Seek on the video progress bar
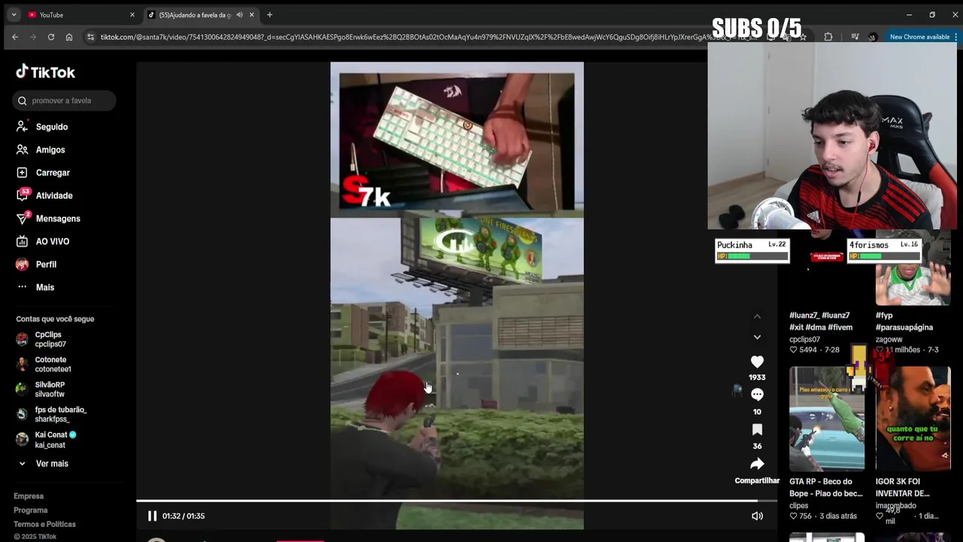 click(457, 501)
